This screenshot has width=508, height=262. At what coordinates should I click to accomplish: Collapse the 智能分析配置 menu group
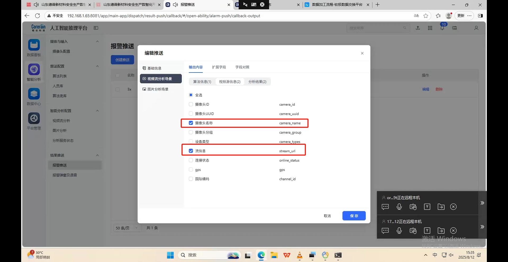pyautogui.click(x=97, y=111)
